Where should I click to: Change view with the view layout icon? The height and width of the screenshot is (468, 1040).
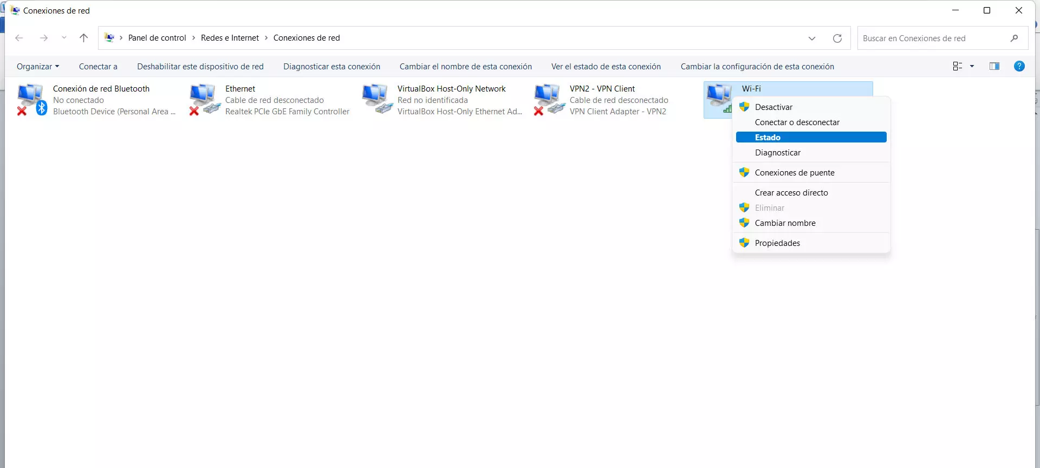[x=958, y=66]
